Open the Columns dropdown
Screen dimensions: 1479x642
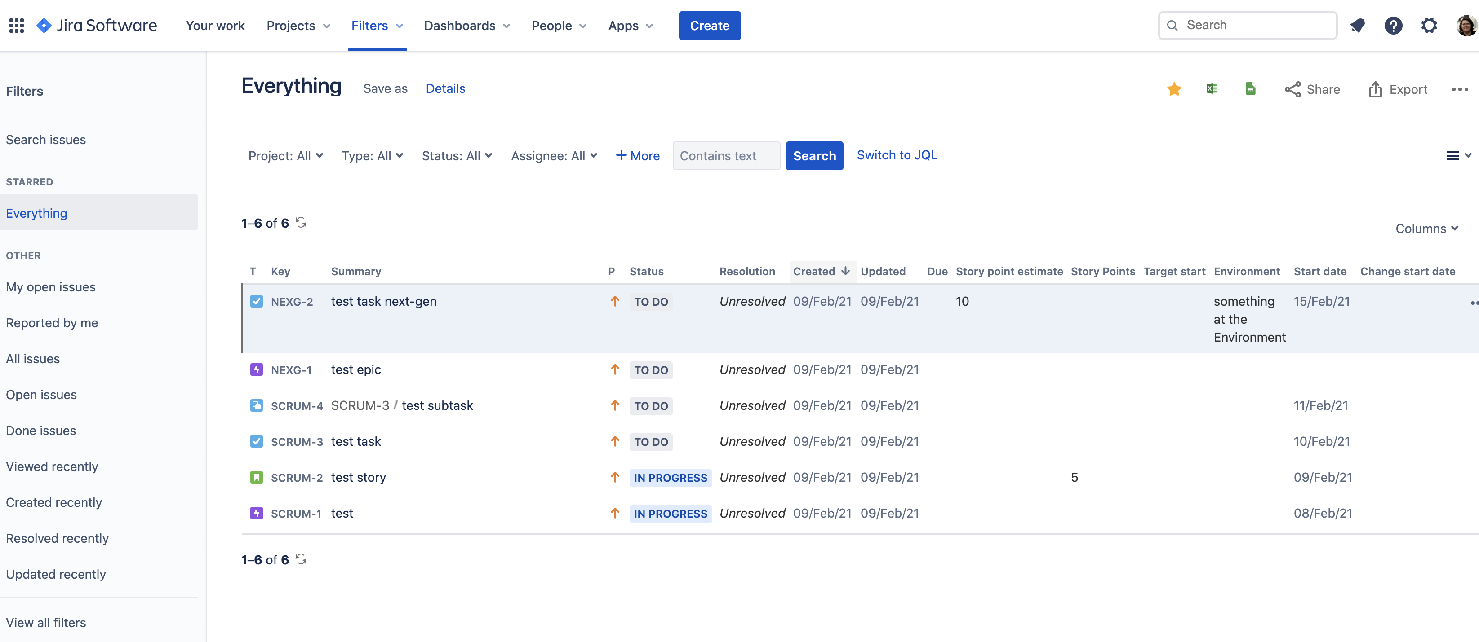pos(1426,229)
